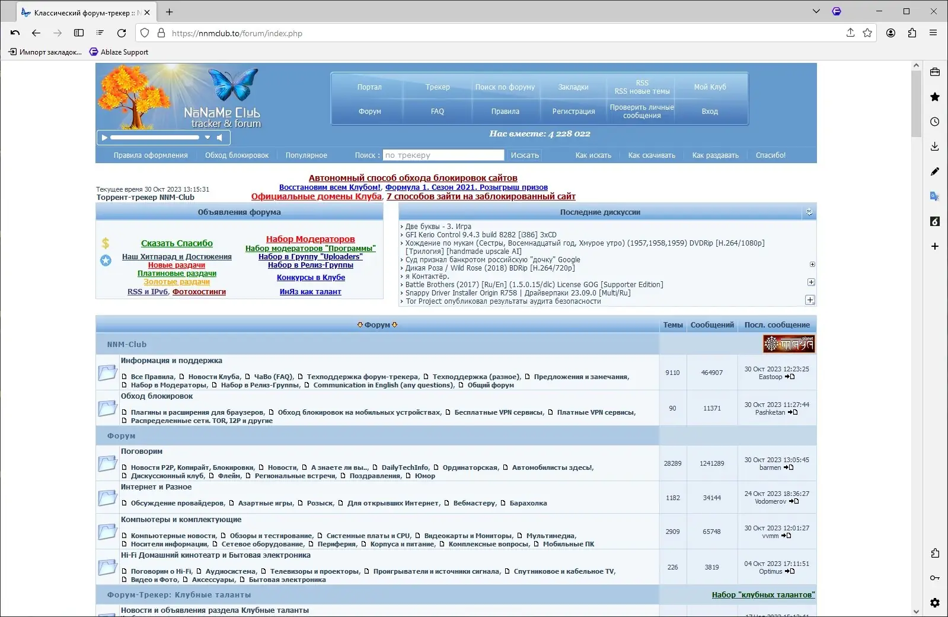Toggle the browser sidebar panel button

click(79, 33)
